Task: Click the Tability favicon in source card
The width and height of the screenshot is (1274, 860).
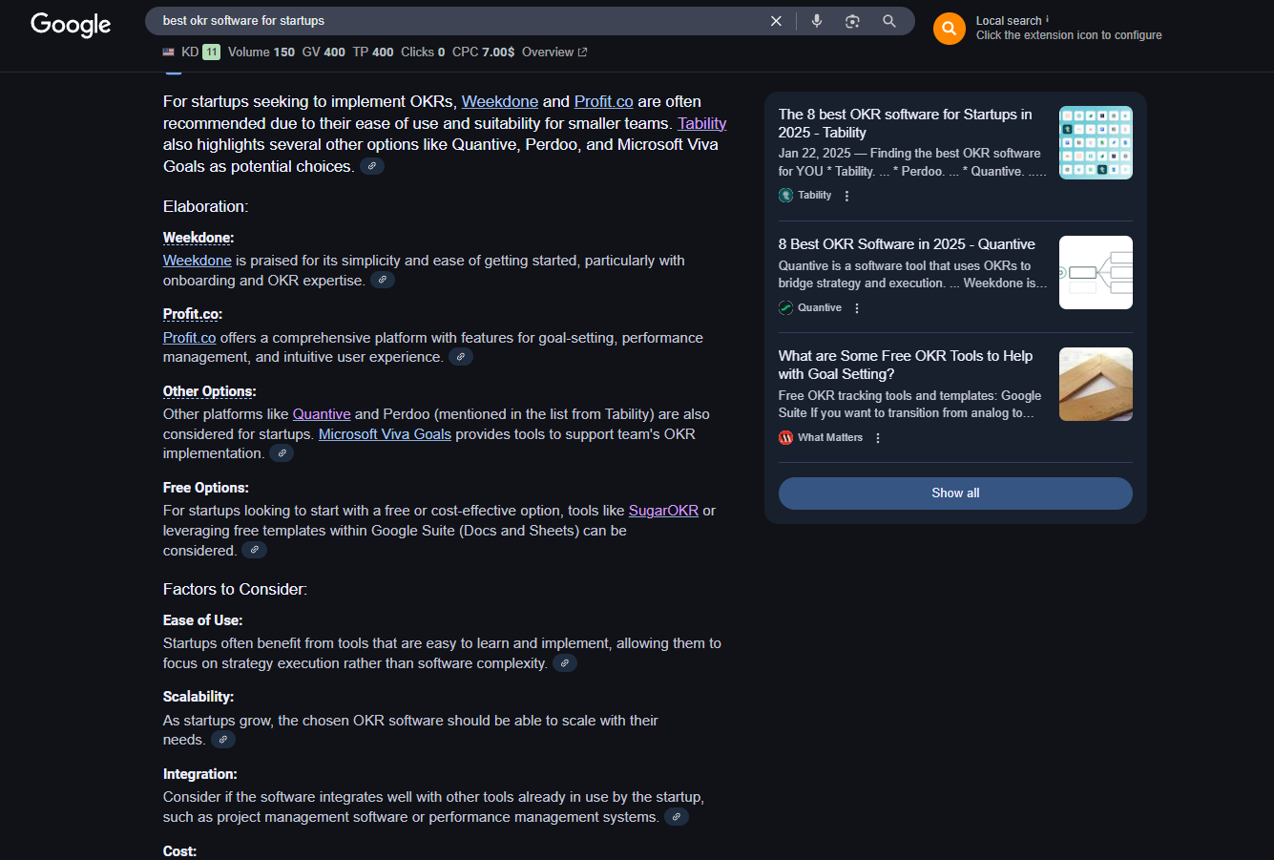Action: pyautogui.click(x=785, y=195)
